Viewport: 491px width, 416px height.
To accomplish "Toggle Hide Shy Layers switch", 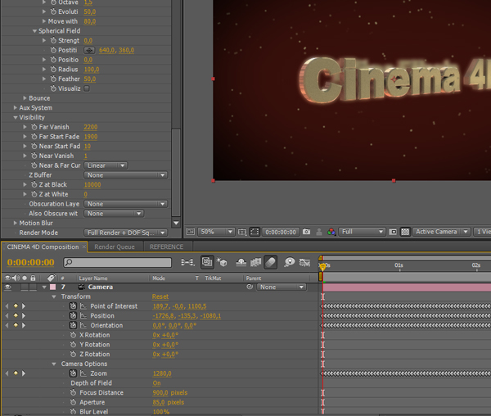I will (241, 262).
